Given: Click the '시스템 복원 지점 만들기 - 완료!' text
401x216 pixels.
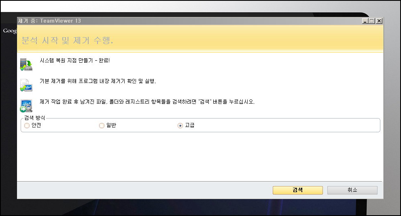Looking at the screenshot, I should click(75, 61).
